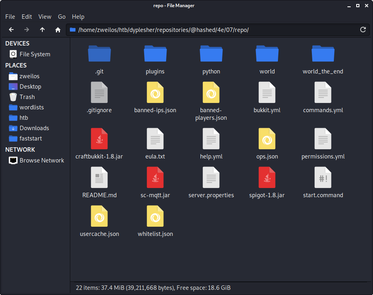The height and width of the screenshot is (295, 373).
Task: Select the .git folder icon
Action: pyautogui.click(x=99, y=53)
